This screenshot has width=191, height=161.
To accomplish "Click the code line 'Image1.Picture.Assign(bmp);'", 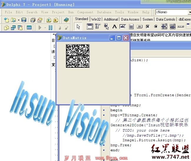I will [154, 140].
